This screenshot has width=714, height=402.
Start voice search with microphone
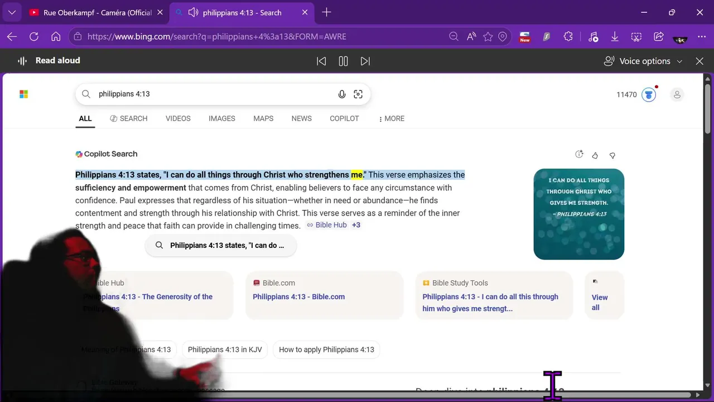point(342,94)
